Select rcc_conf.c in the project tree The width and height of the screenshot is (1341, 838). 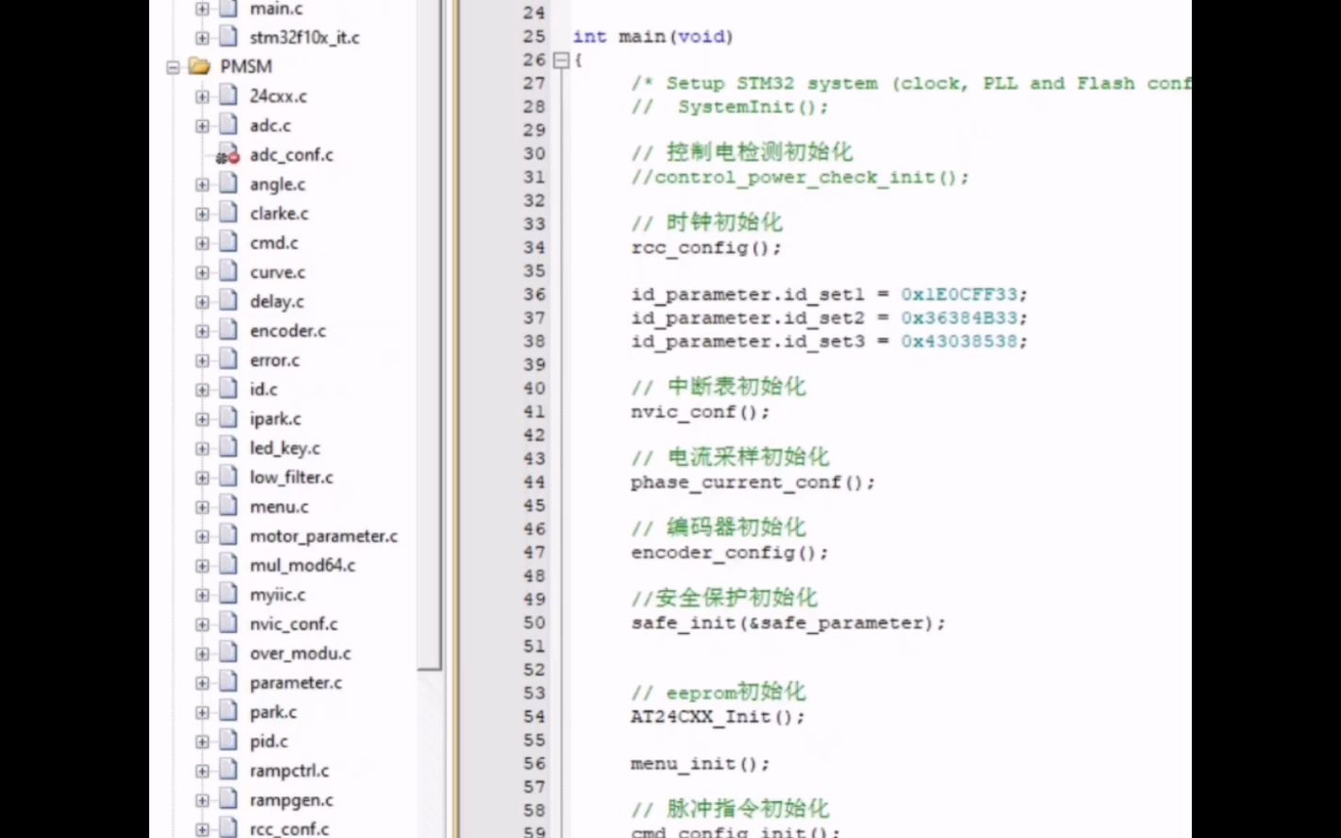point(289,829)
